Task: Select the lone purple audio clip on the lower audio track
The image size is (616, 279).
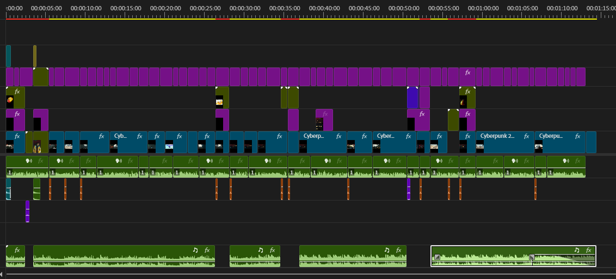Action: click(x=28, y=211)
